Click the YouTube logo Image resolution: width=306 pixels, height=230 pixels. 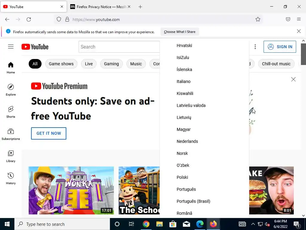(35, 47)
